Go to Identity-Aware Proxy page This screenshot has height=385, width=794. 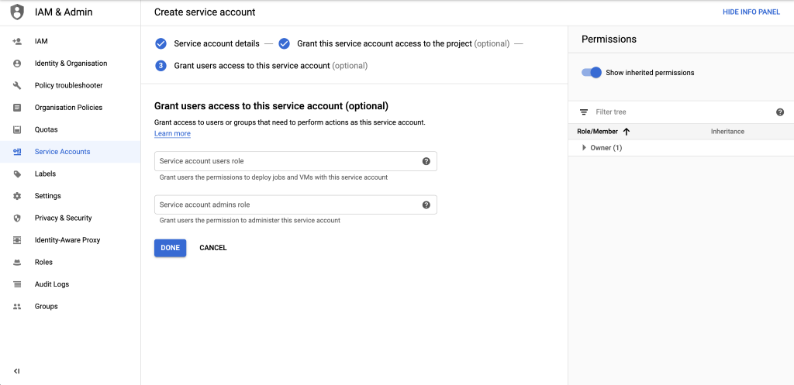pyautogui.click(x=67, y=240)
